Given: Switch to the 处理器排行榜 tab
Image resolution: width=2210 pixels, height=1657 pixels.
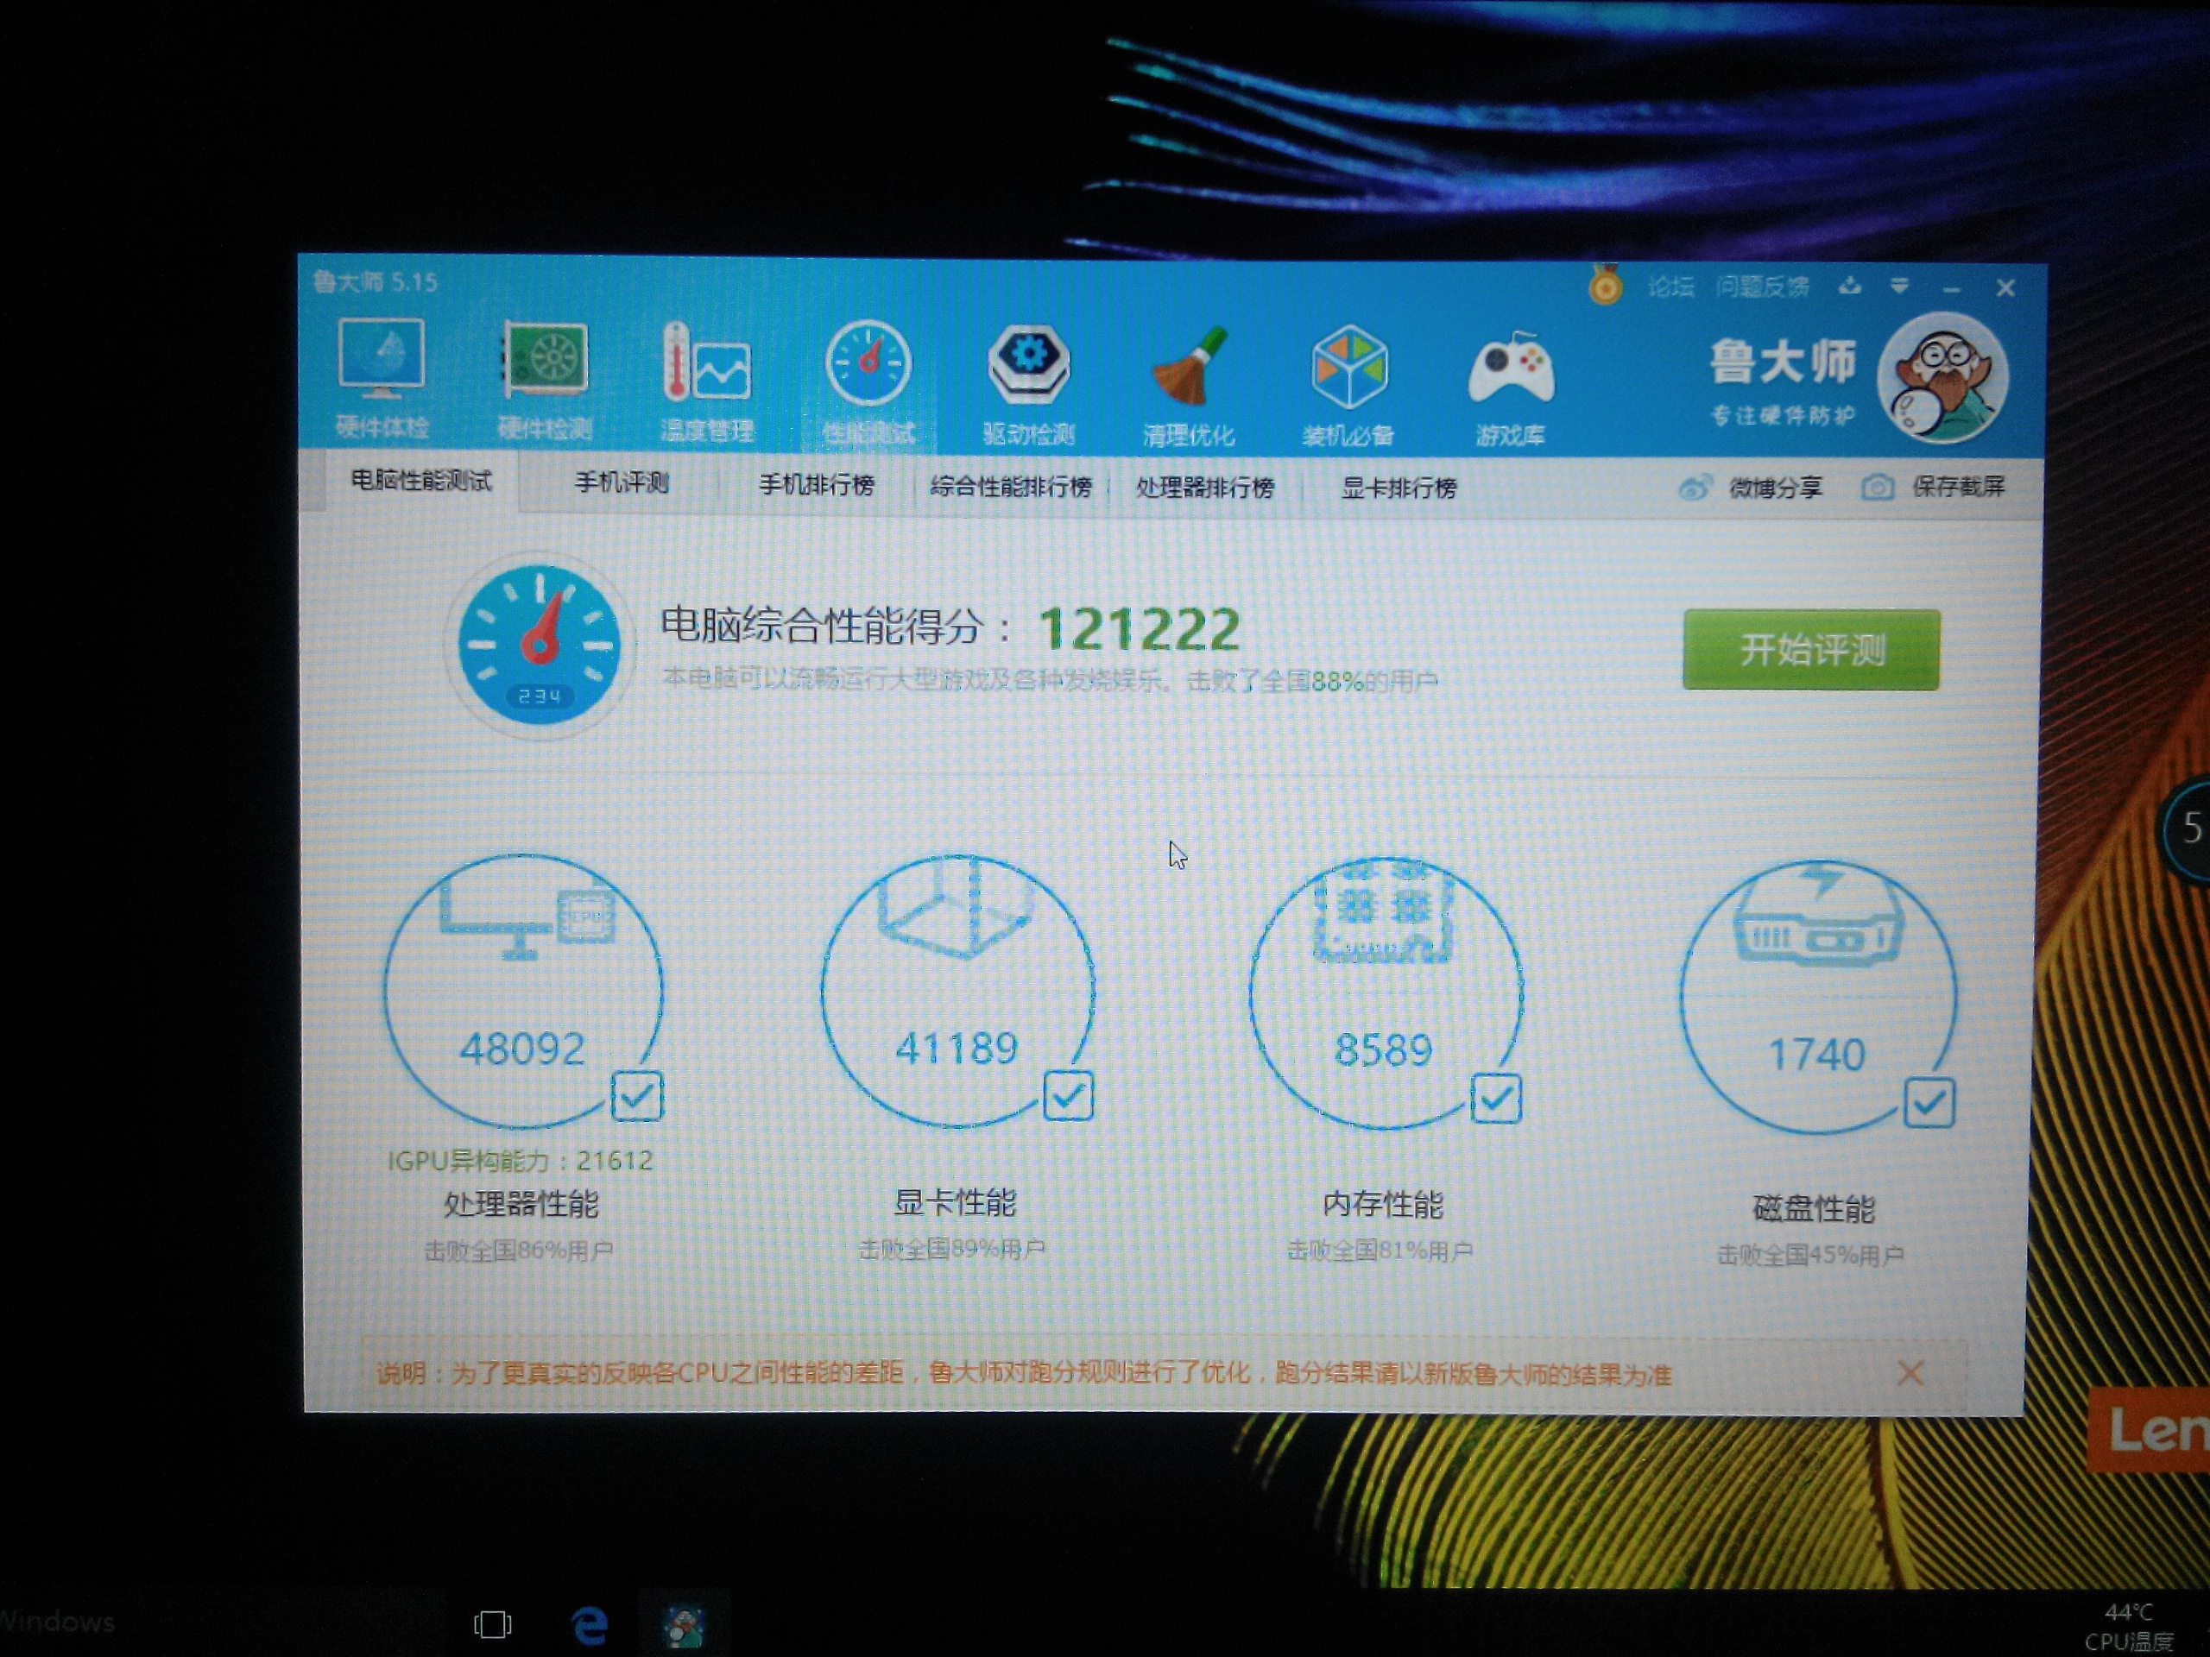Looking at the screenshot, I should click(x=1205, y=488).
